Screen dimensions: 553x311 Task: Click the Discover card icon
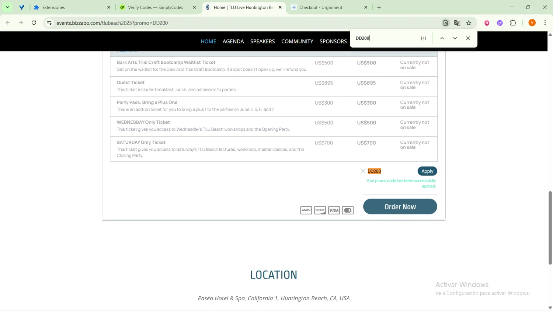pyautogui.click(x=320, y=210)
